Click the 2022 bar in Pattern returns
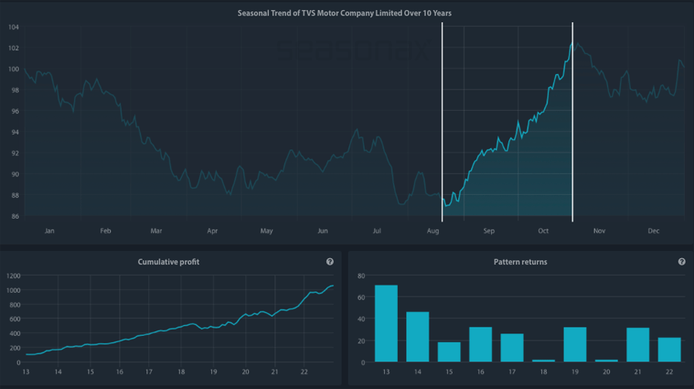Screen dimensions: 694x389 pos(669,350)
